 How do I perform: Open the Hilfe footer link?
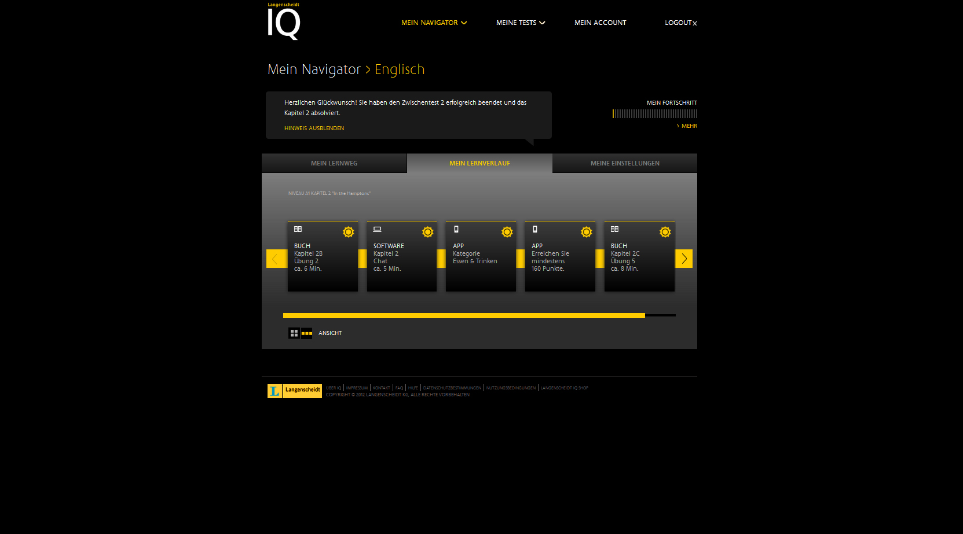[413, 388]
